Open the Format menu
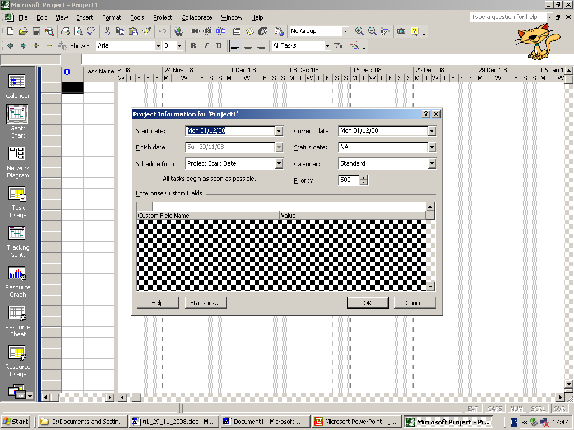Image resolution: width=574 pixels, height=430 pixels. click(112, 17)
